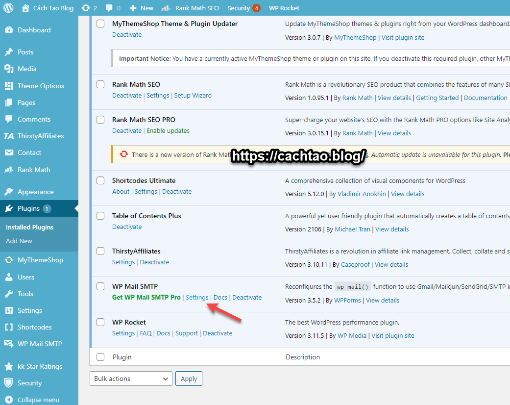This screenshot has height=405, width=510.
Task: Click the Security shield icon in sidebar
Action: (9, 383)
